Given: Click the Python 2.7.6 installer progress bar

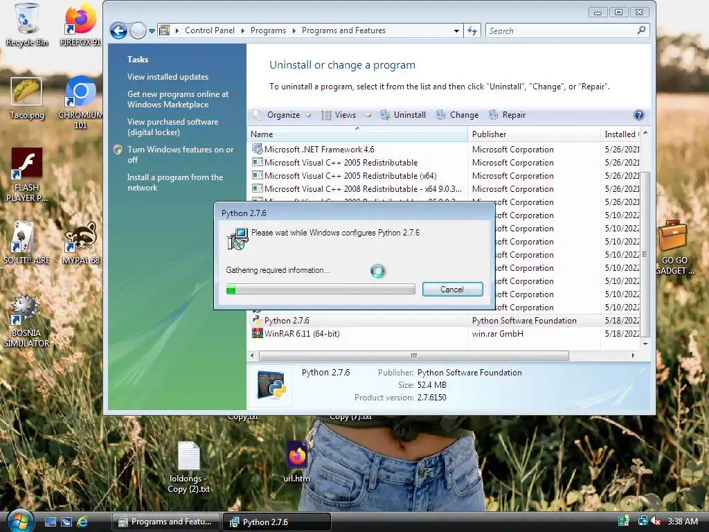Looking at the screenshot, I should 321,290.
